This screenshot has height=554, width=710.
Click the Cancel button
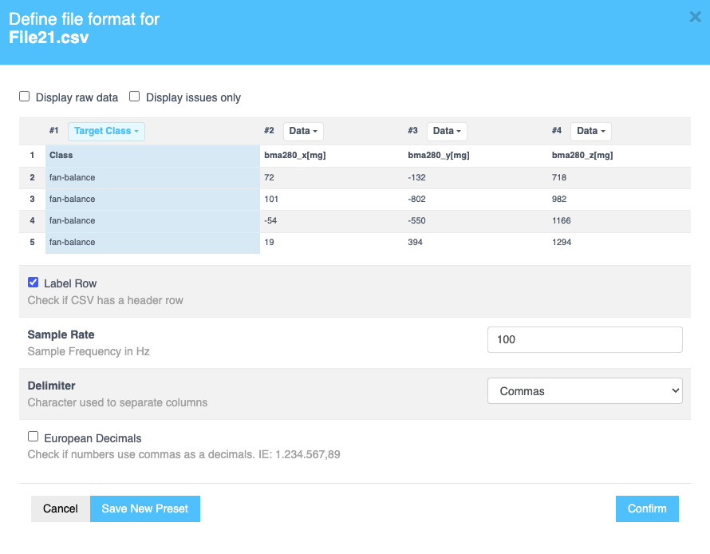60,508
